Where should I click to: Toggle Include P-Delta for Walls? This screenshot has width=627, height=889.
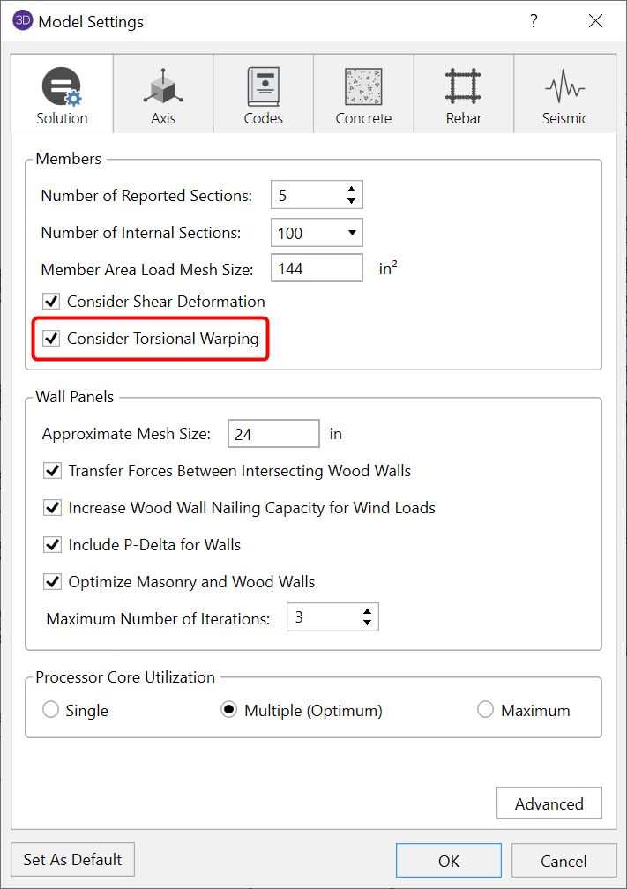(x=52, y=545)
